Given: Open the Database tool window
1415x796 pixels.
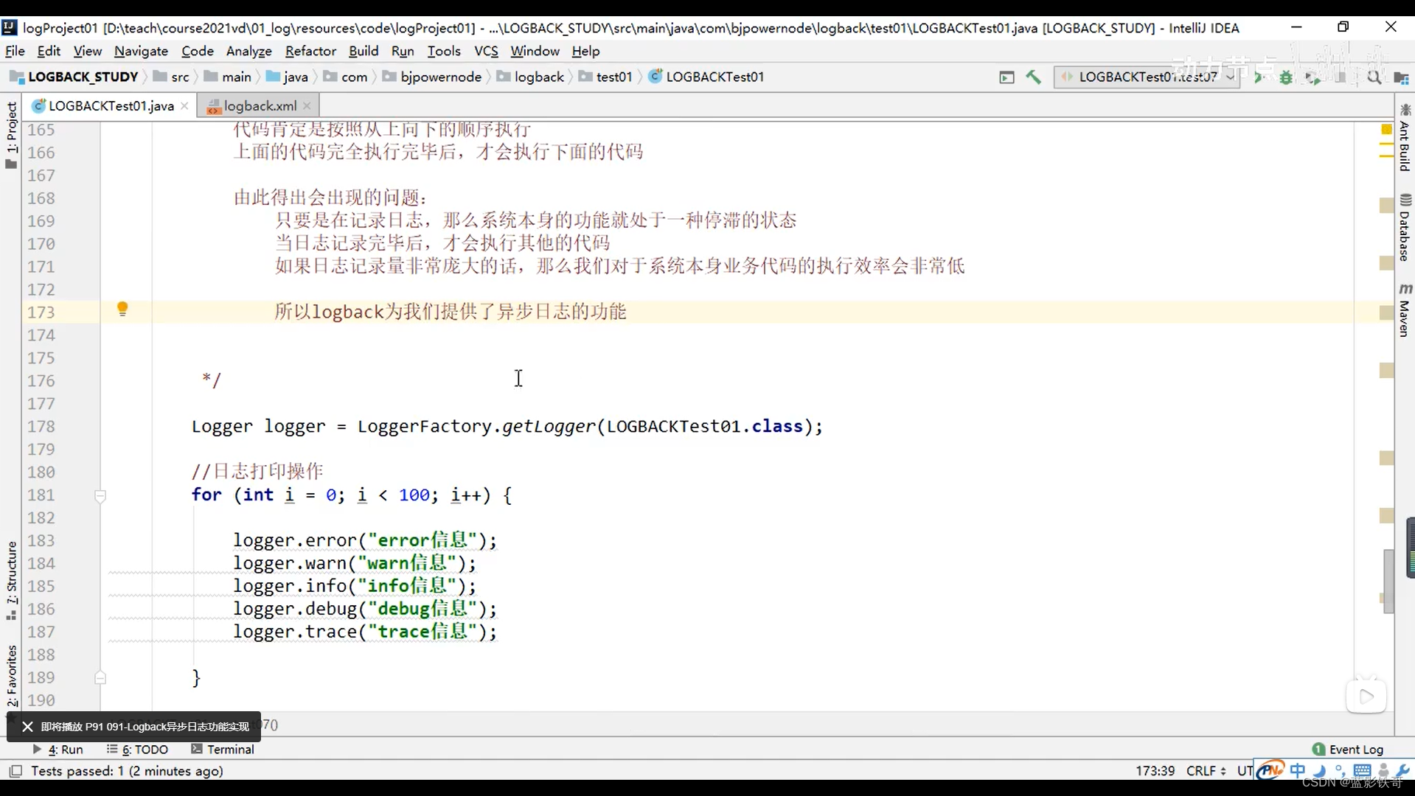Looking at the screenshot, I should (1405, 228).
